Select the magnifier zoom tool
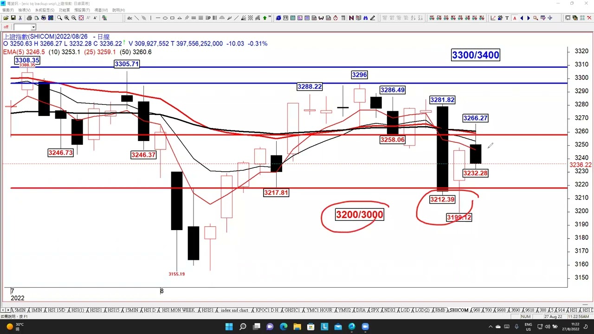Image resolution: width=594 pixels, height=334 pixels. click(x=59, y=18)
